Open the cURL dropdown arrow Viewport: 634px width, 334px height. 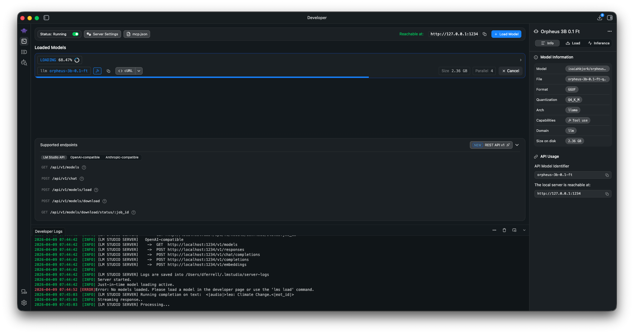(139, 71)
